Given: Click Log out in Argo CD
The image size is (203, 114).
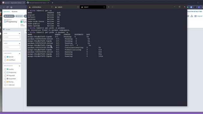Looking at the screenshot, I should (x=200, y=16).
